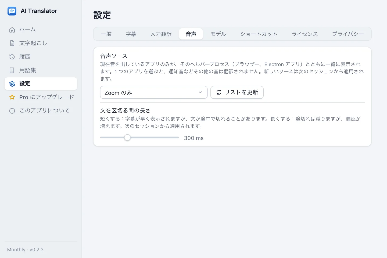Click the AI Translator logo icon

[12, 11]
